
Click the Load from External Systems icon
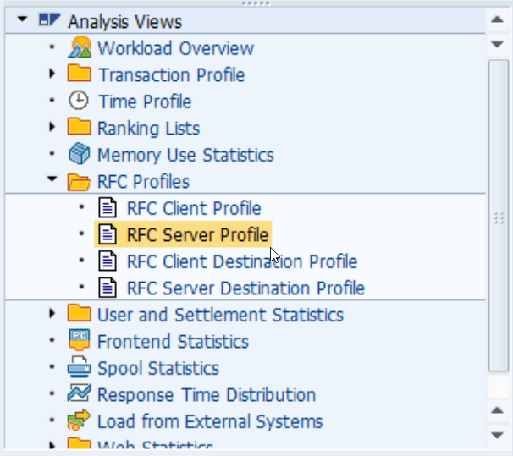click(79, 420)
